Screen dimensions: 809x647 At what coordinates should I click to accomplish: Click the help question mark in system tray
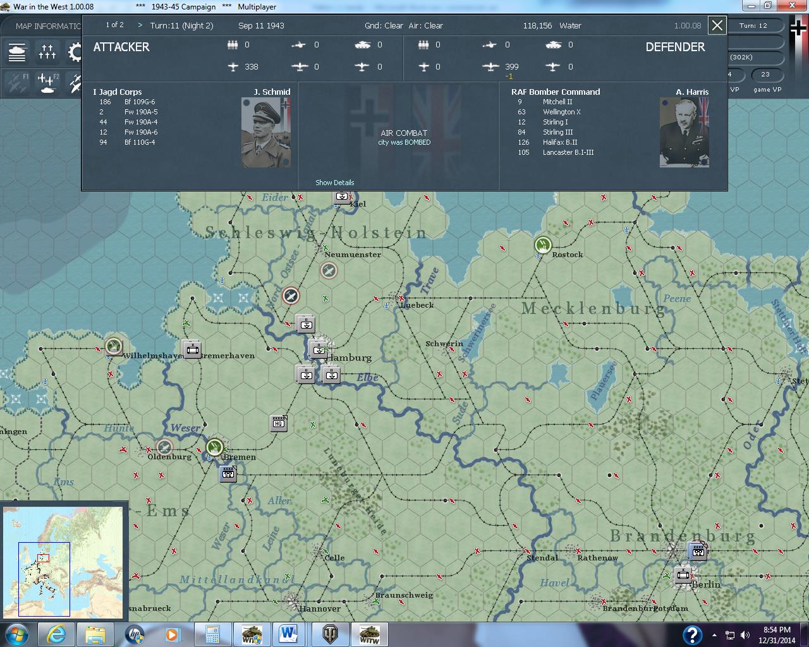click(x=692, y=635)
